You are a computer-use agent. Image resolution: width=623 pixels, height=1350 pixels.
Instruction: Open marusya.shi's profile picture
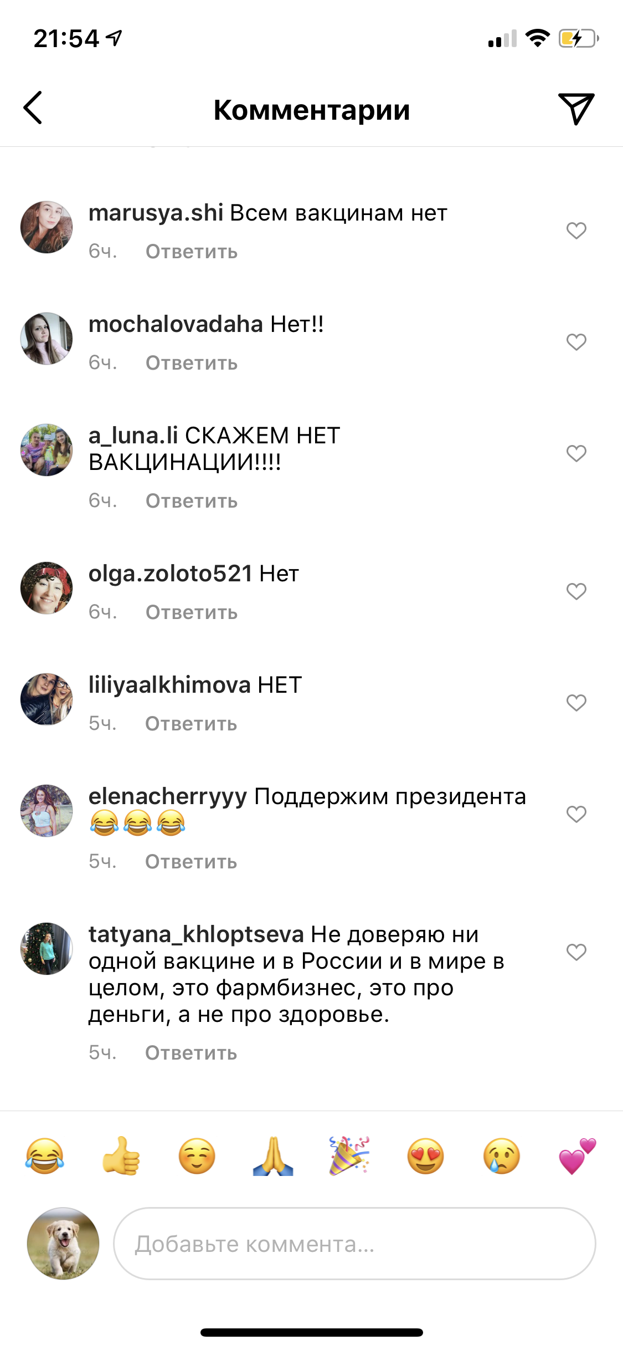[x=47, y=227]
